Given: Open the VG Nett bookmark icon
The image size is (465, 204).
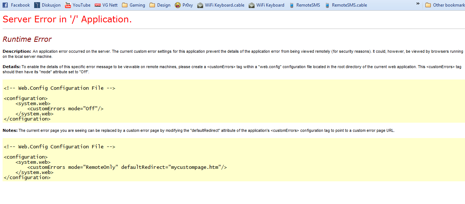Looking at the screenshot, I should click(x=97, y=5).
